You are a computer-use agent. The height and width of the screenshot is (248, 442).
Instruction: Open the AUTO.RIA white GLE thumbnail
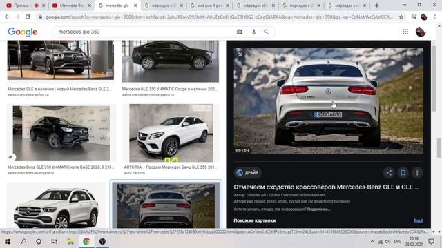click(x=171, y=133)
